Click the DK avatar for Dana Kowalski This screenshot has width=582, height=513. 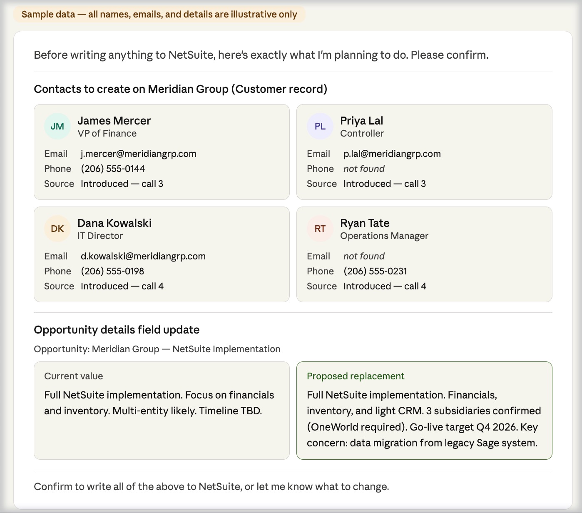(x=57, y=229)
